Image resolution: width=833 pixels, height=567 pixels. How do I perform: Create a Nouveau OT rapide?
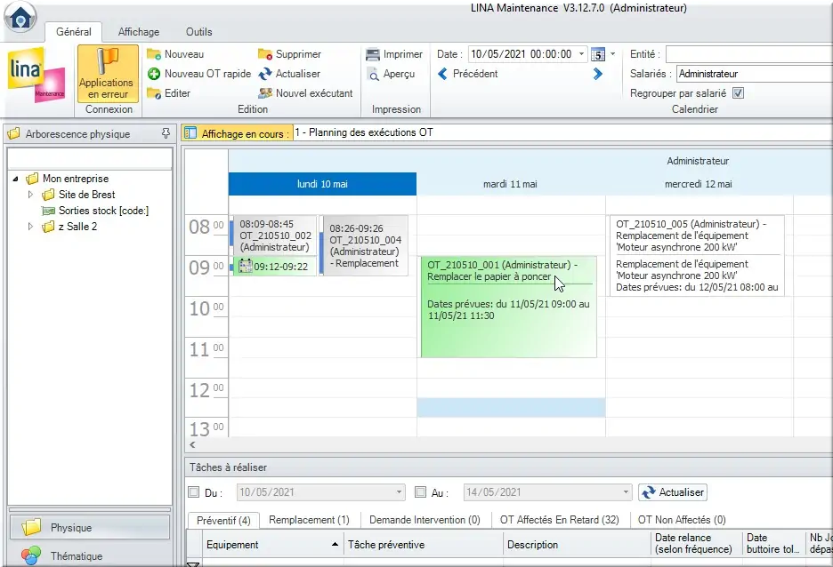point(199,74)
